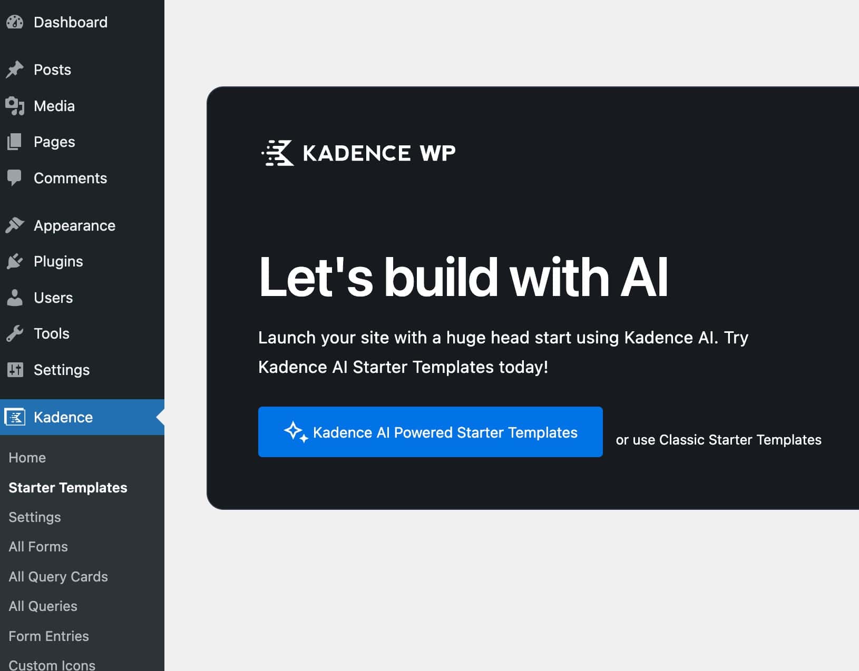Click the Pages document icon
859x671 pixels.
click(x=15, y=142)
